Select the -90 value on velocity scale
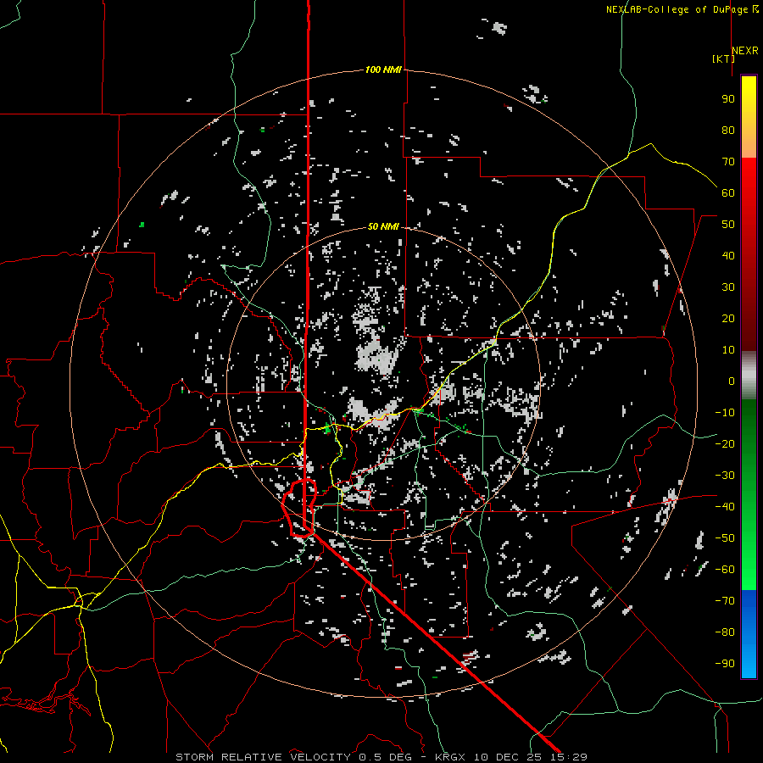The width and height of the screenshot is (763, 763). click(x=725, y=663)
